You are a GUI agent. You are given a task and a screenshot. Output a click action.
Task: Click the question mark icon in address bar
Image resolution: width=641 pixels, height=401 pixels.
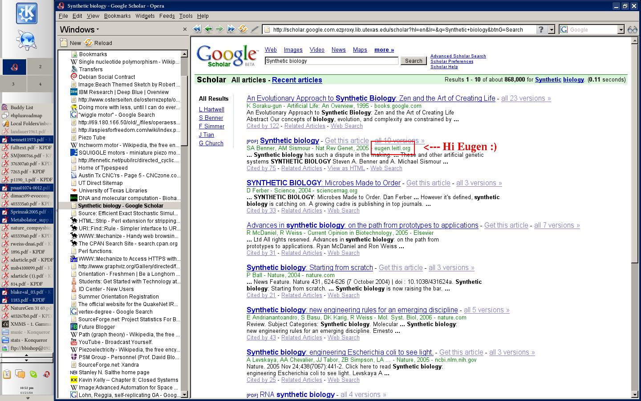coord(541,29)
